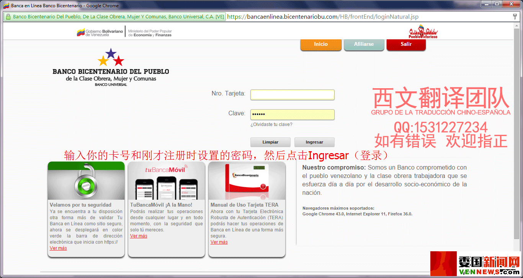
Task: Open the ¿Olvidaste tu clave? link
Action: coord(271,124)
